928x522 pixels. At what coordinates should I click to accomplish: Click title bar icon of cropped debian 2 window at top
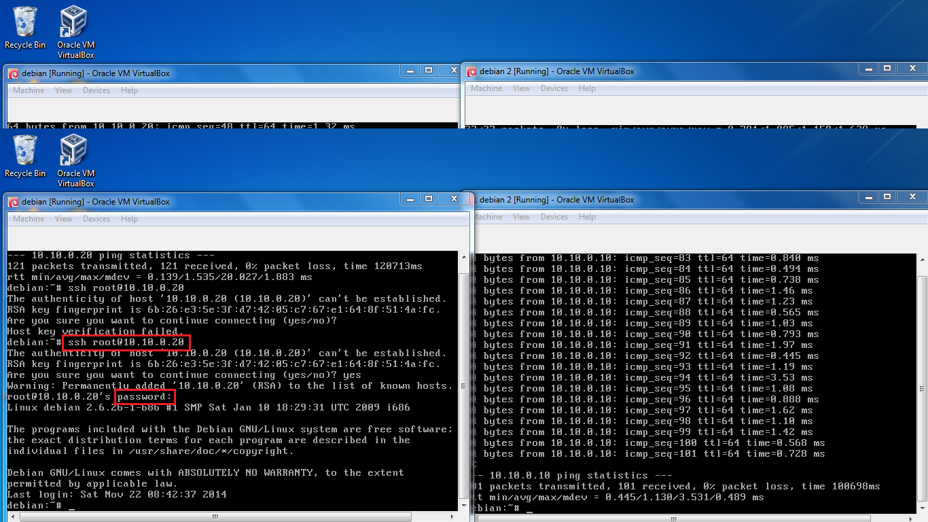(x=471, y=71)
